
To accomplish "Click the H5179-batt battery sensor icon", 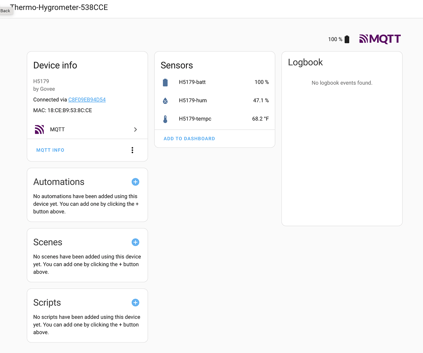I will click(x=165, y=82).
